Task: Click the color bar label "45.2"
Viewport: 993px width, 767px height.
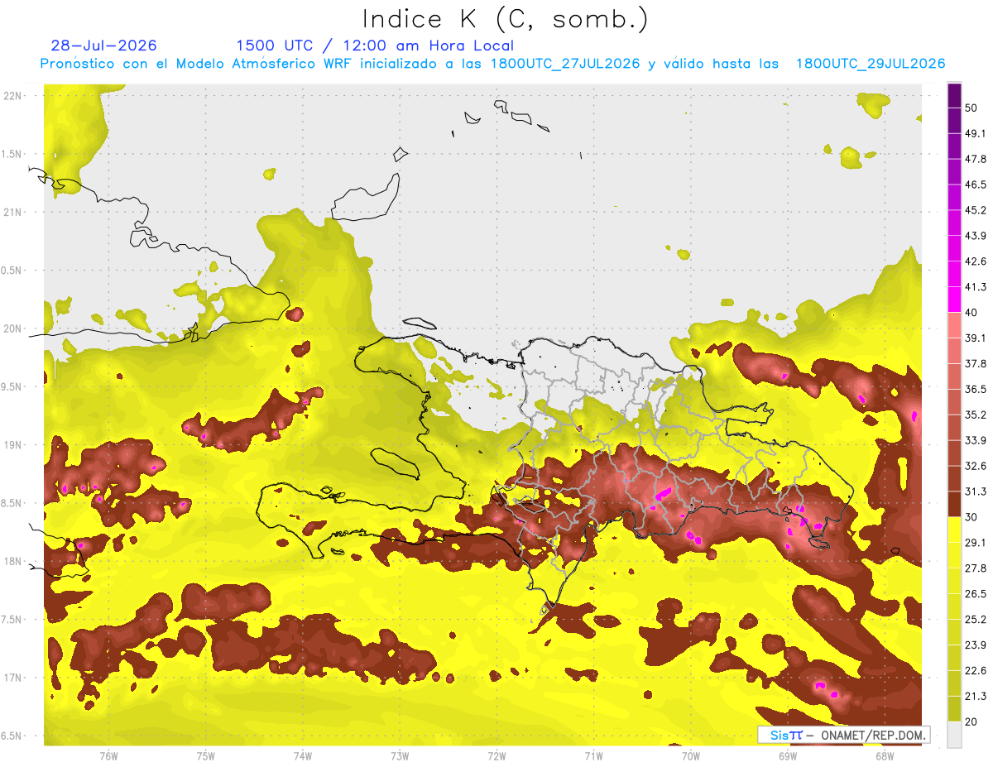Action: pos(976,210)
